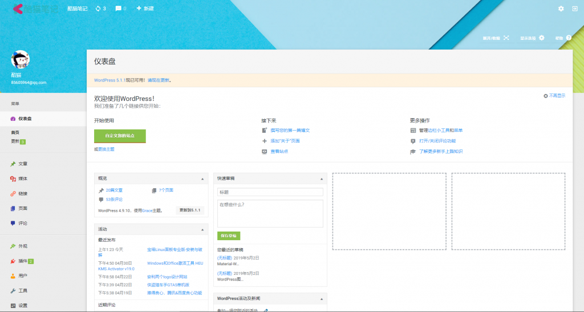Click the 用户 person icon in sidebar
The width and height of the screenshot is (584, 312).
point(13,276)
